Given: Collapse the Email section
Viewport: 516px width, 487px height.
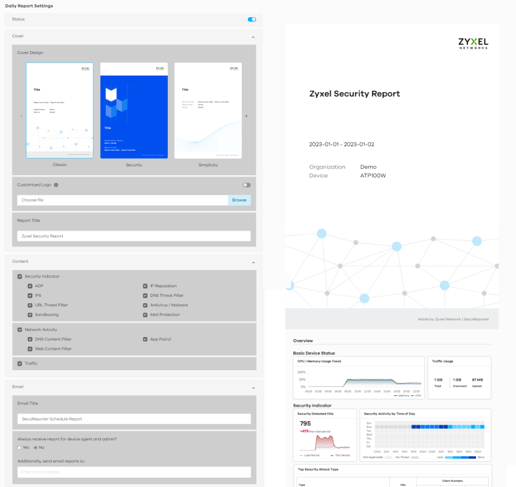Looking at the screenshot, I should 253,388.
